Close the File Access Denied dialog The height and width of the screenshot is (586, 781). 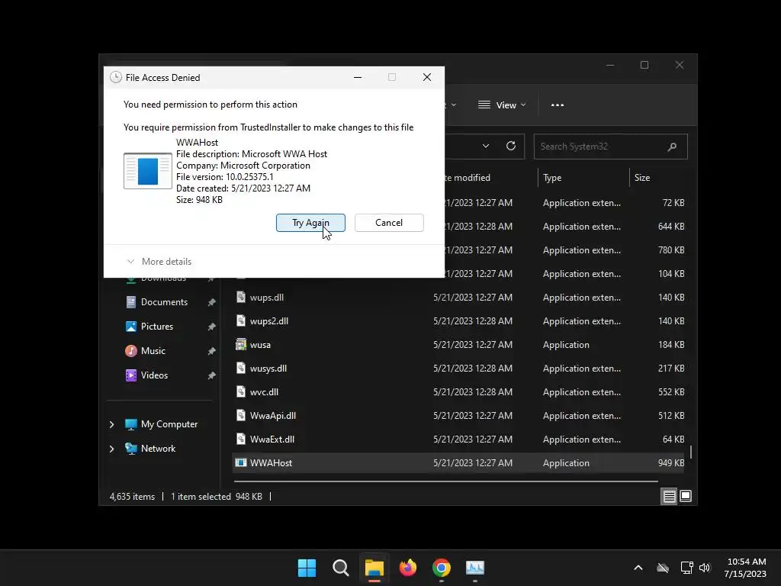coord(427,77)
